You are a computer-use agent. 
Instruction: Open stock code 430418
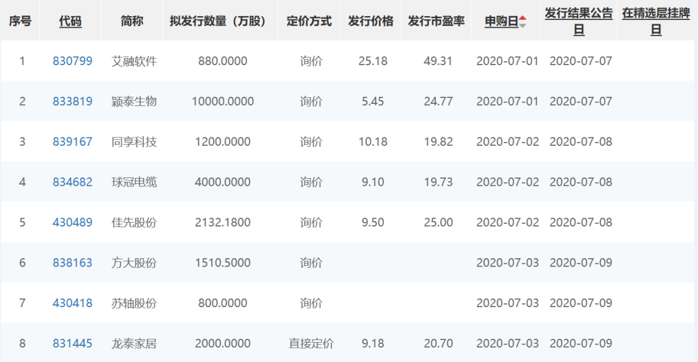click(72, 303)
